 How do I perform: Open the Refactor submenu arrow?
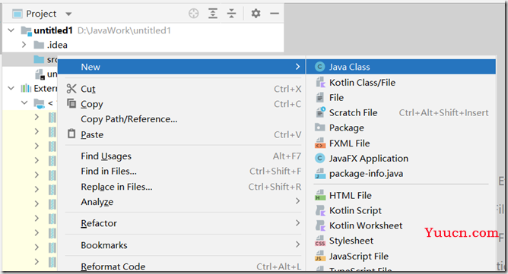pyautogui.click(x=297, y=223)
